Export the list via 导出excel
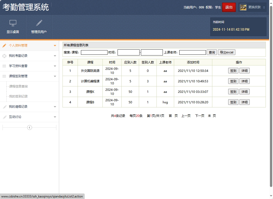The width and height of the screenshot is (273, 199). [226, 52]
